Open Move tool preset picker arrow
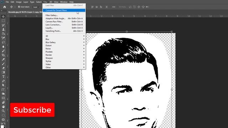Viewport: 228px width, 128px height. (15, 7)
